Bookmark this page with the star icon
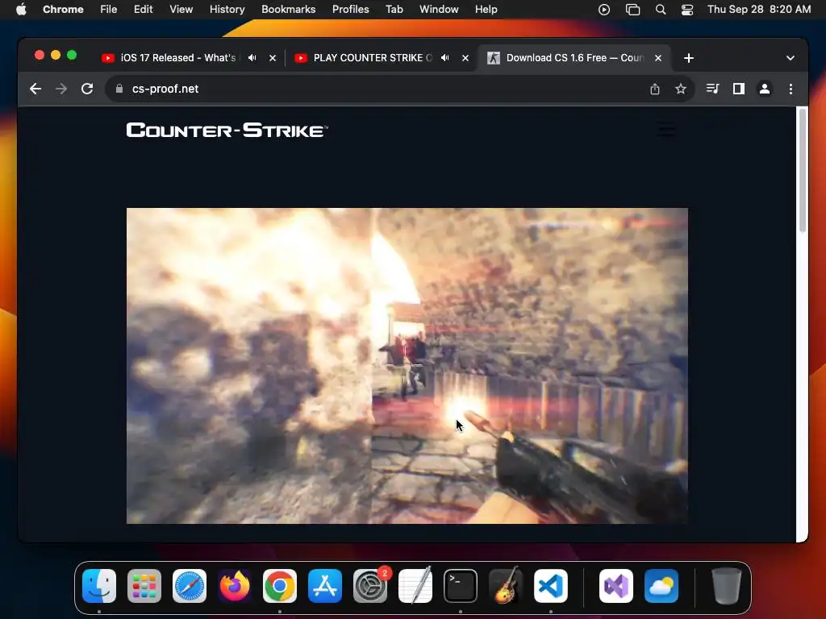 click(x=681, y=89)
